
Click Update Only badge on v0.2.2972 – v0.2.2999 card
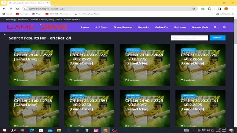[77, 50]
